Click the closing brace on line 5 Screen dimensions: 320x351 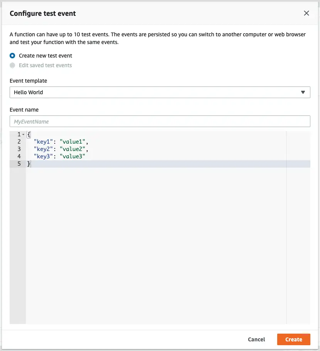tap(29, 163)
